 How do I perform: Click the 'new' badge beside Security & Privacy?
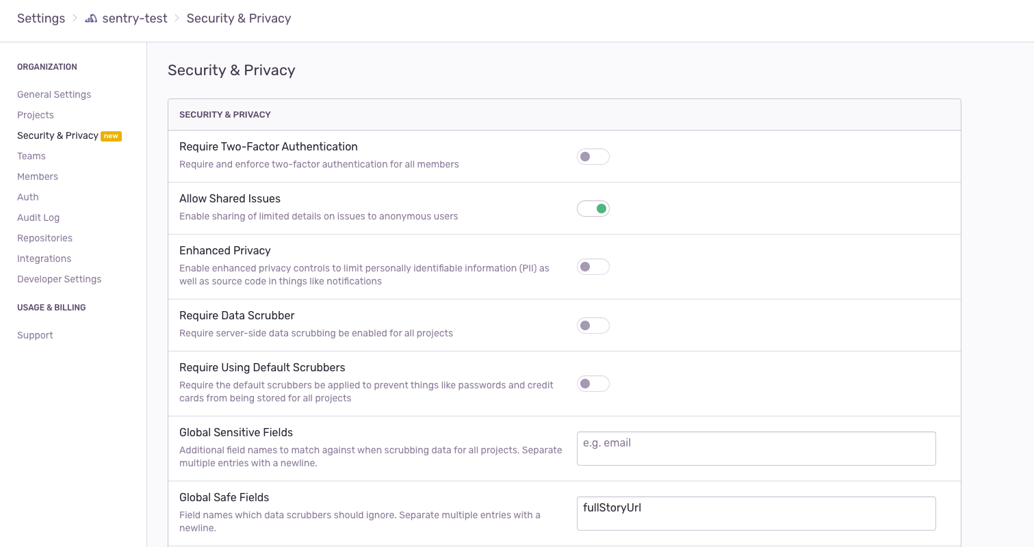[111, 136]
